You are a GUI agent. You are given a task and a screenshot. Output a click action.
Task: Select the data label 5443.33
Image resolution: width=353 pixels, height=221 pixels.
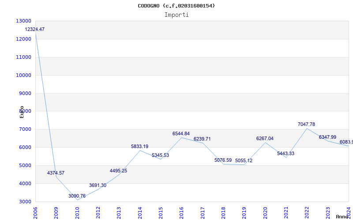285,153
